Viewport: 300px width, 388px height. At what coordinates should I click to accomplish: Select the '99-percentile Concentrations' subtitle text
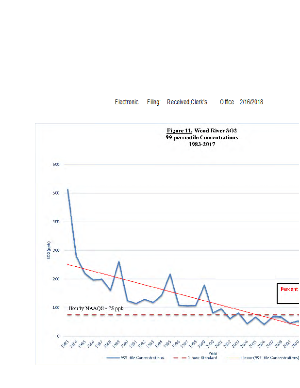coord(201,137)
